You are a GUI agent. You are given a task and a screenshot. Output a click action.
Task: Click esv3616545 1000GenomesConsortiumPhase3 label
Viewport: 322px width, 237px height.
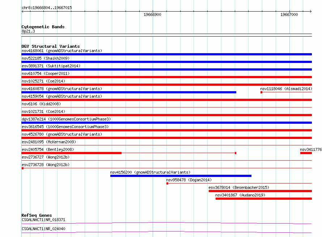tap(65, 127)
